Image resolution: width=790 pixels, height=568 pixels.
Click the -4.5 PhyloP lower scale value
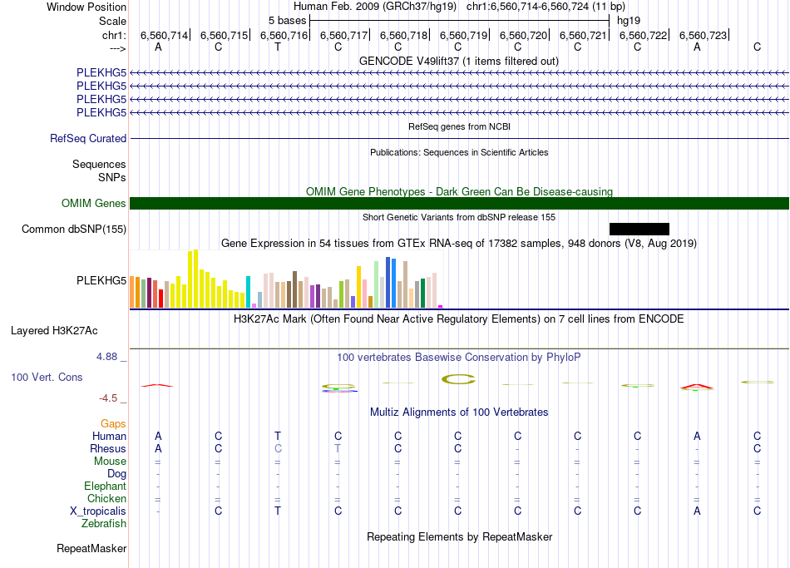point(108,398)
